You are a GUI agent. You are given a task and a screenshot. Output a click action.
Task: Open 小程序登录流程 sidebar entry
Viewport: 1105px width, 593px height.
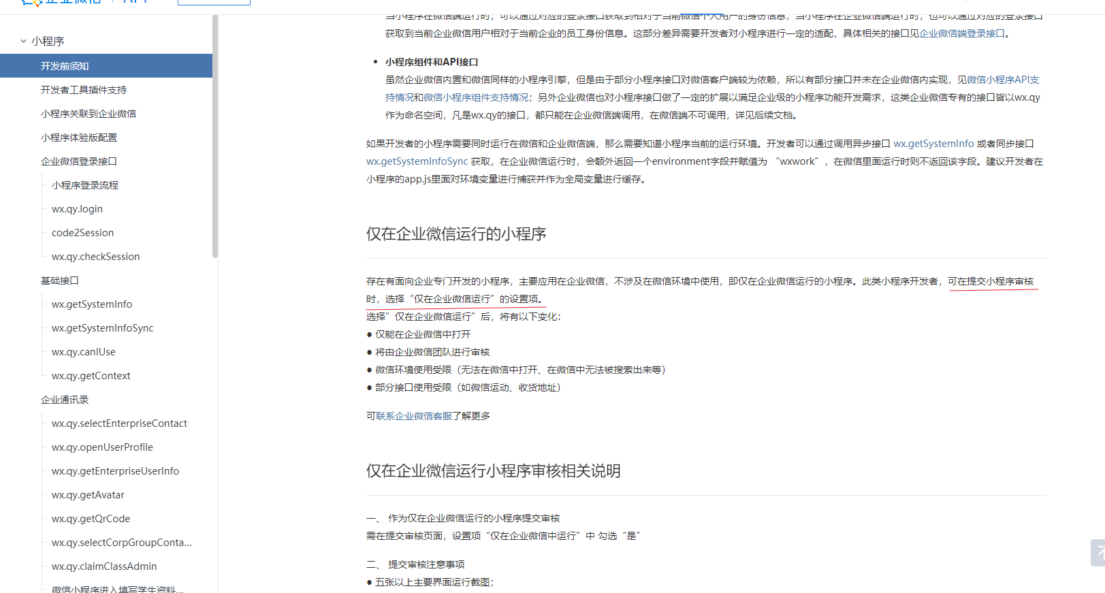tap(85, 185)
